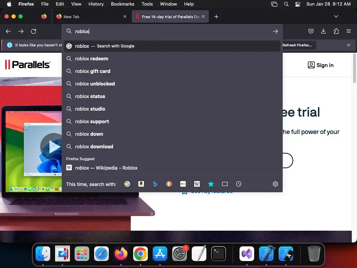Viewport: 357px width, 268px height.
Task: Select the roblox download suggestion
Action: point(172,147)
